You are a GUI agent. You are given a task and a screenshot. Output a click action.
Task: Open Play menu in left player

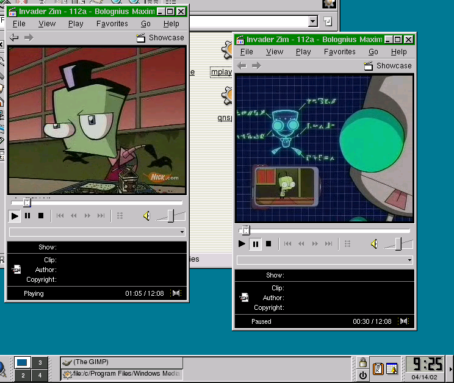[76, 24]
